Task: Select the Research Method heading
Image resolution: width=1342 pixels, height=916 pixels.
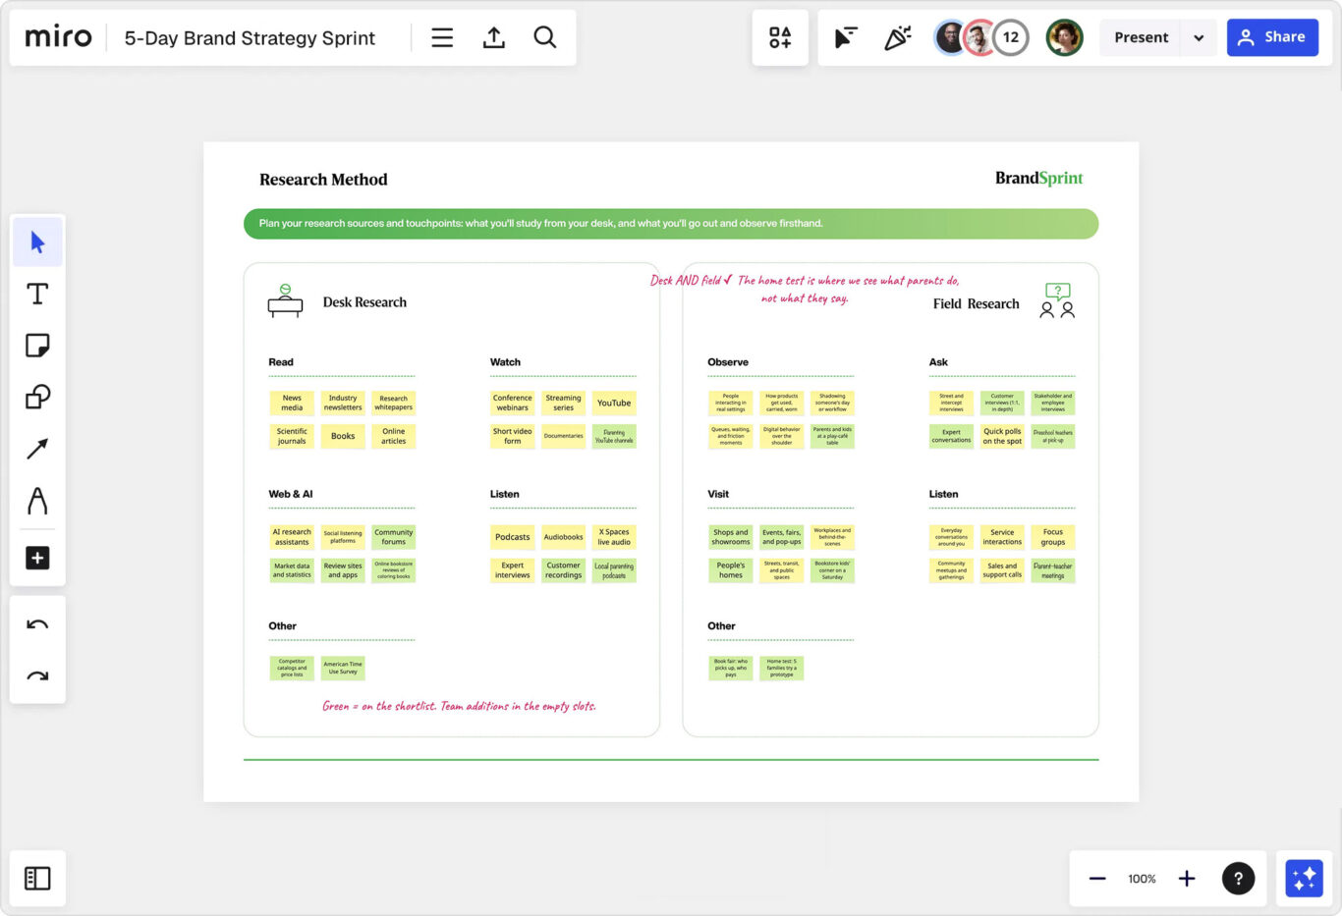Action: (323, 180)
